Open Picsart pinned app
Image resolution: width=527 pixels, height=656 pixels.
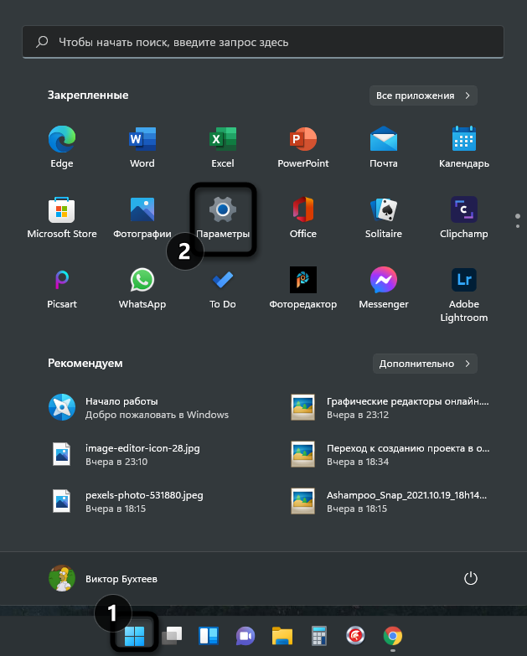(62, 288)
